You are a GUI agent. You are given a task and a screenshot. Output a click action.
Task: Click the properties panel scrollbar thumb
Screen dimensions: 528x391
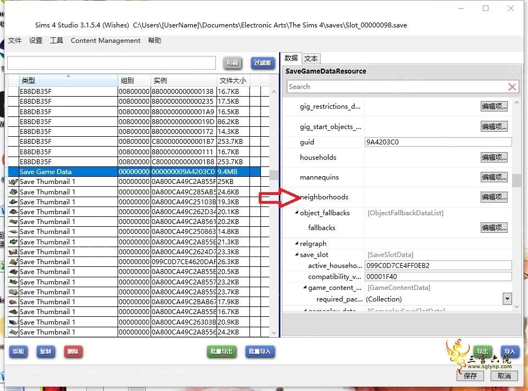tap(516, 180)
